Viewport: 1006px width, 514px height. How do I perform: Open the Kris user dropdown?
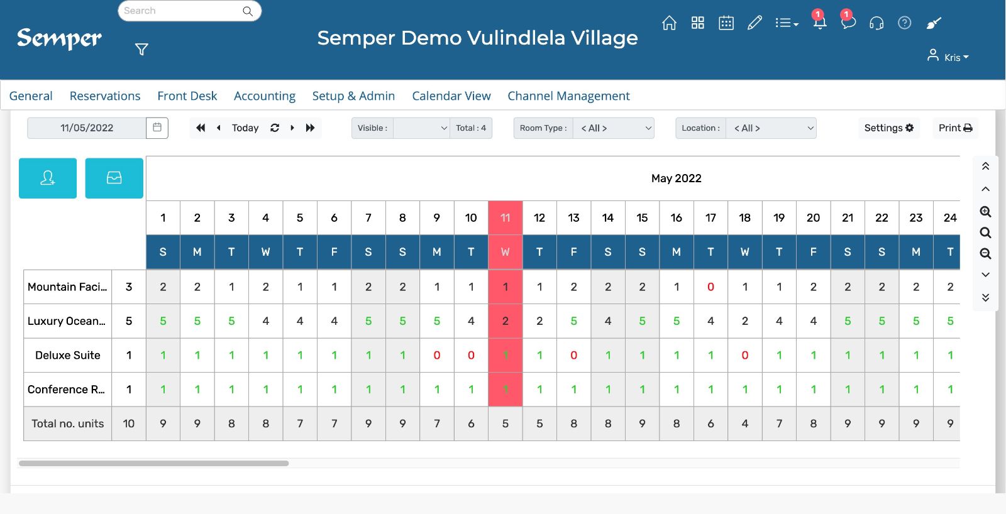coord(948,57)
